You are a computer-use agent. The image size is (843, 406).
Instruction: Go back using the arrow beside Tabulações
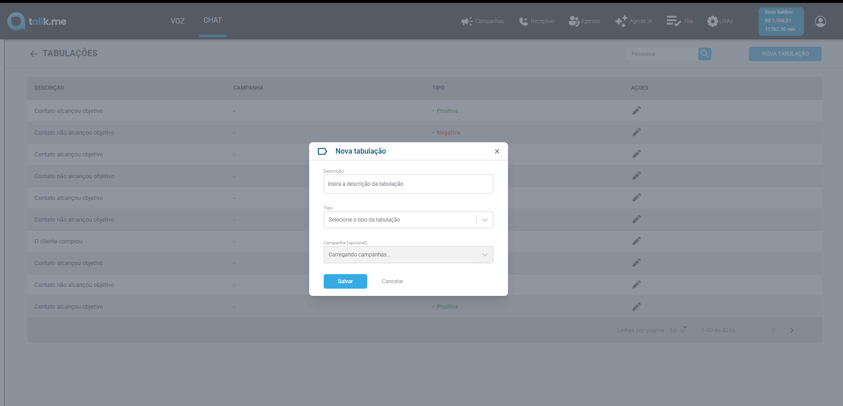[x=34, y=54]
